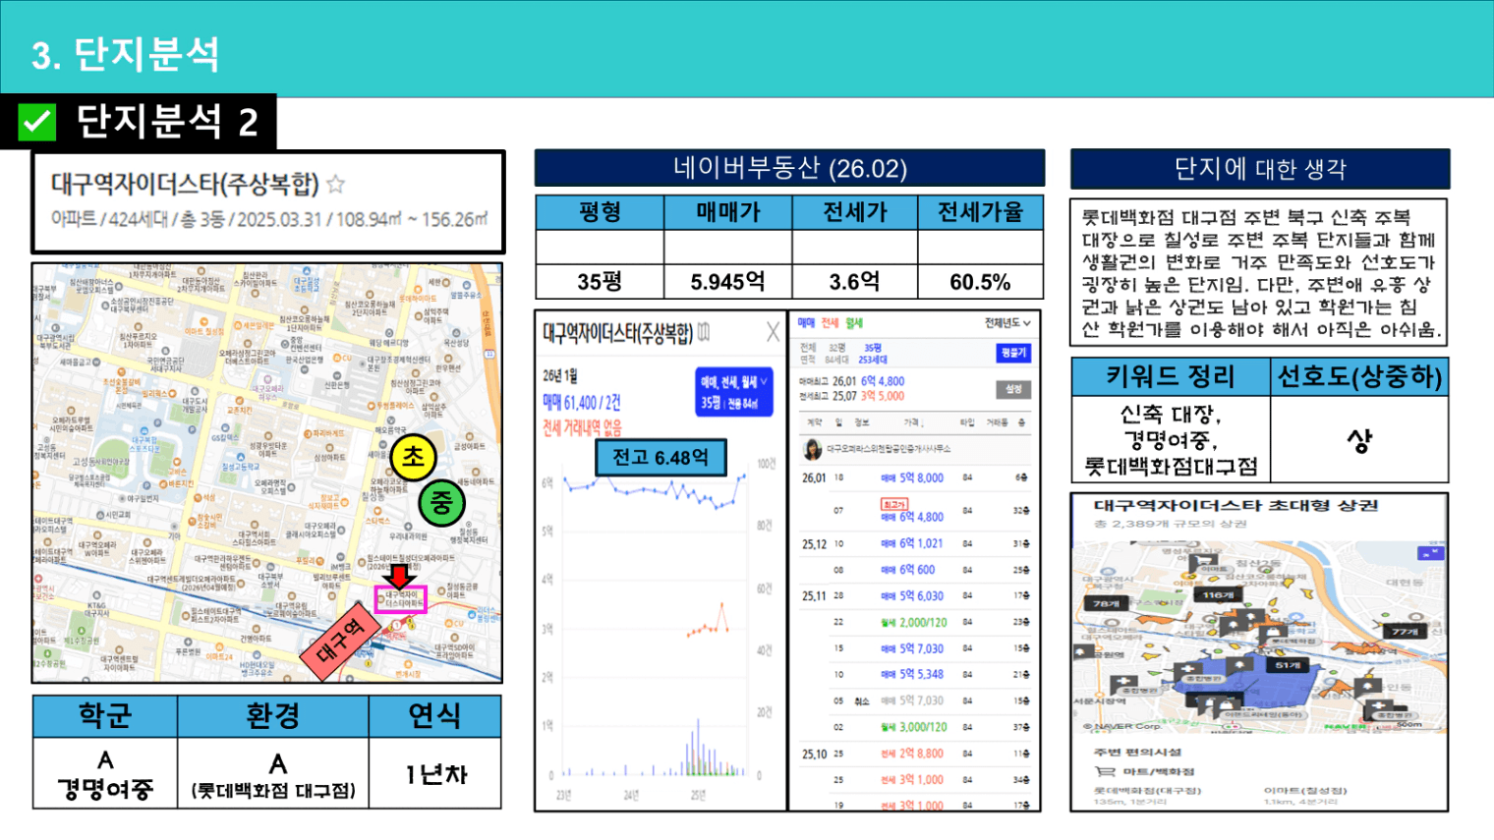Select the 116개 store cluster marker

(x=1218, y=594)
